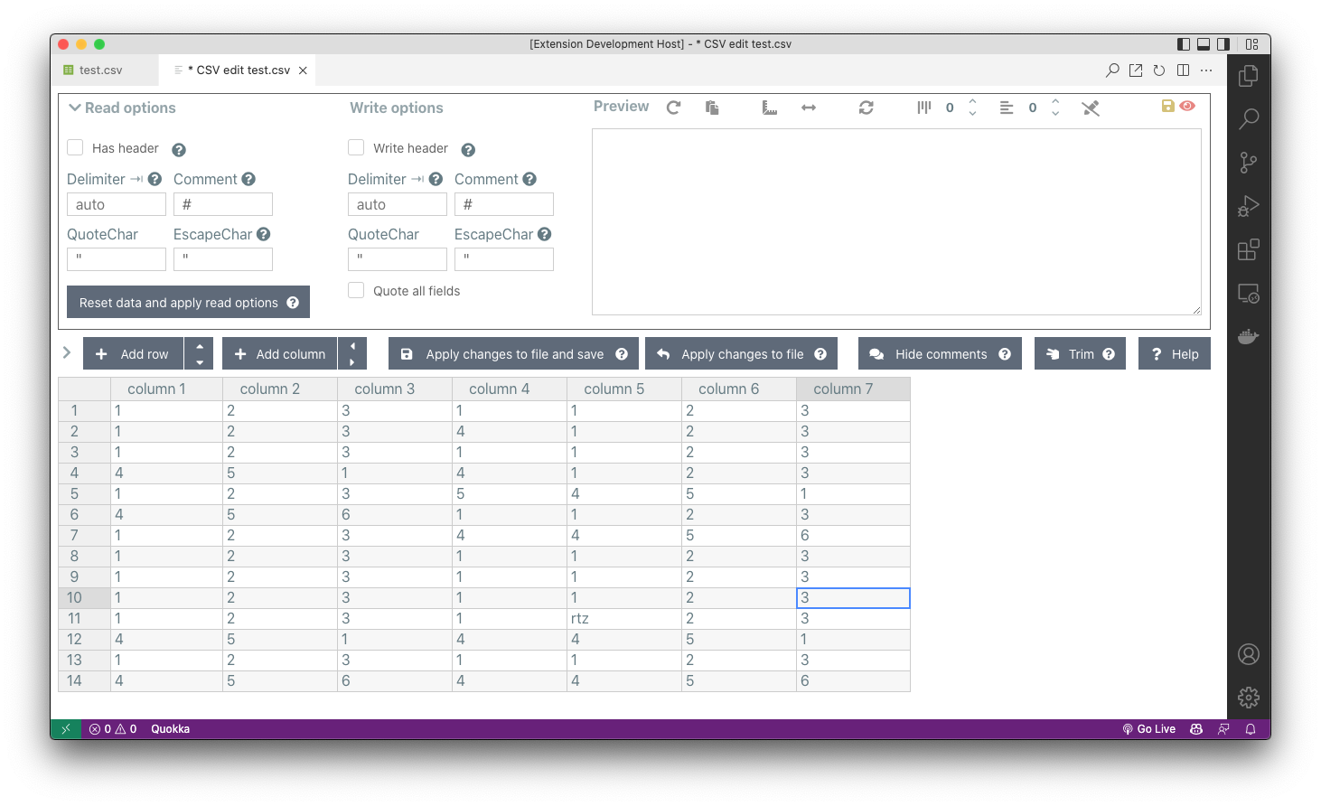Click the horizontal resize arrows icon
This screenshot has height=806, width=1321.
(x=809, y=107)
